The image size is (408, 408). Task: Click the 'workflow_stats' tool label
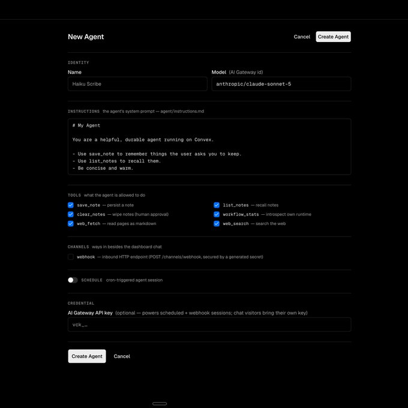[241, 214]
